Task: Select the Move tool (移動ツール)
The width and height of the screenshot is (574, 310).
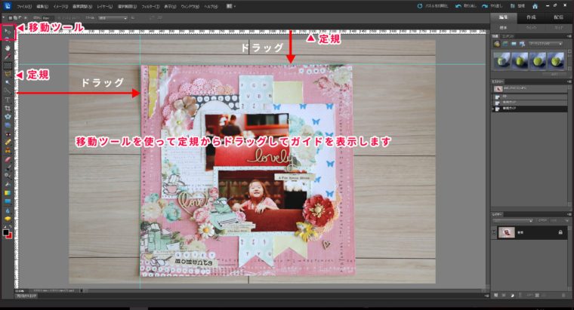Action: coord(7,29)
